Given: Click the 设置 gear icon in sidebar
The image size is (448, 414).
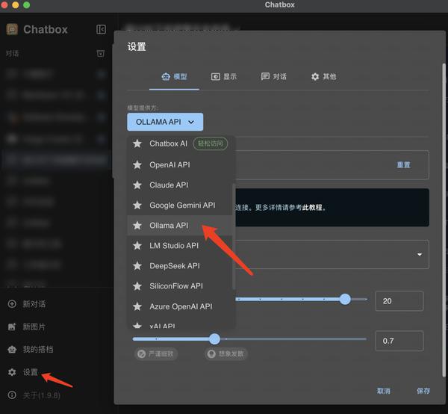Looking at the screenshot, I should tap(12, 372).
